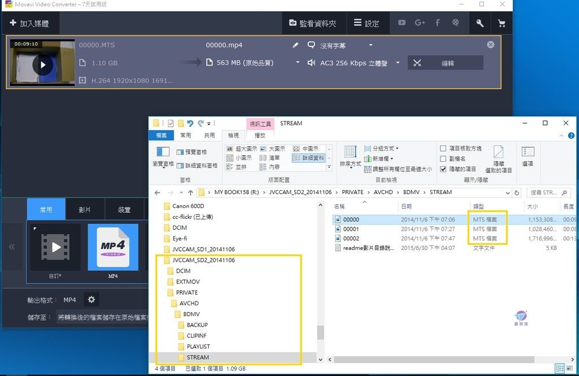Enable item check boxes option
Image resolution: width=579 pixels, height=376 pixels.
point(443,148)
